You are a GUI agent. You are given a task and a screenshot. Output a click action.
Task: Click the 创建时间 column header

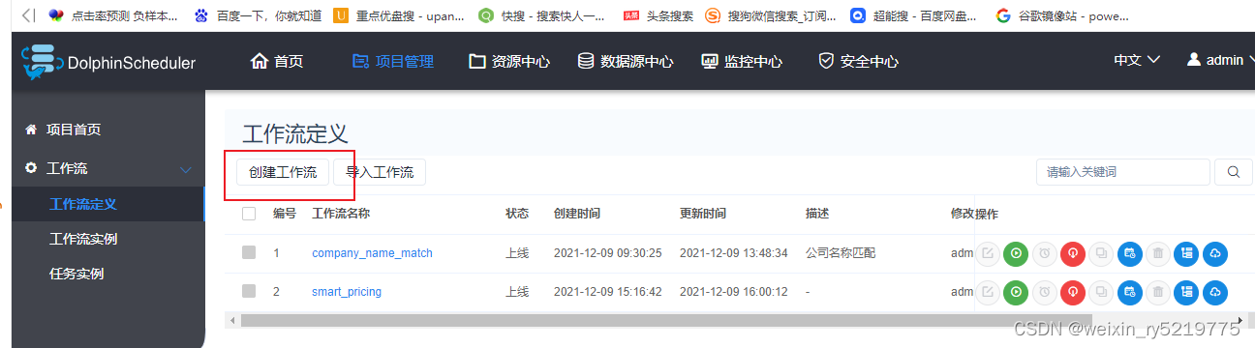[x=577, y=214]
